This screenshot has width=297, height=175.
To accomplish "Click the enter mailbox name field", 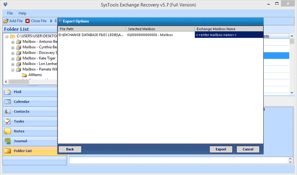I will 229,35.
